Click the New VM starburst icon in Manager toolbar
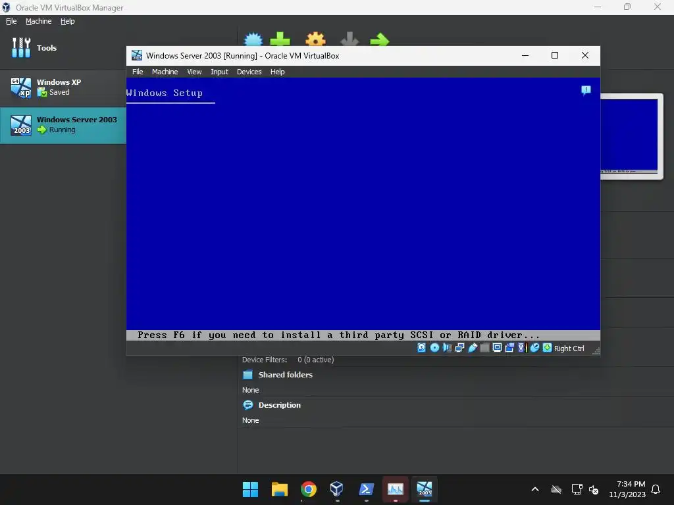The width and height of the screenshot is (674, 505). [x=253, y=39]
